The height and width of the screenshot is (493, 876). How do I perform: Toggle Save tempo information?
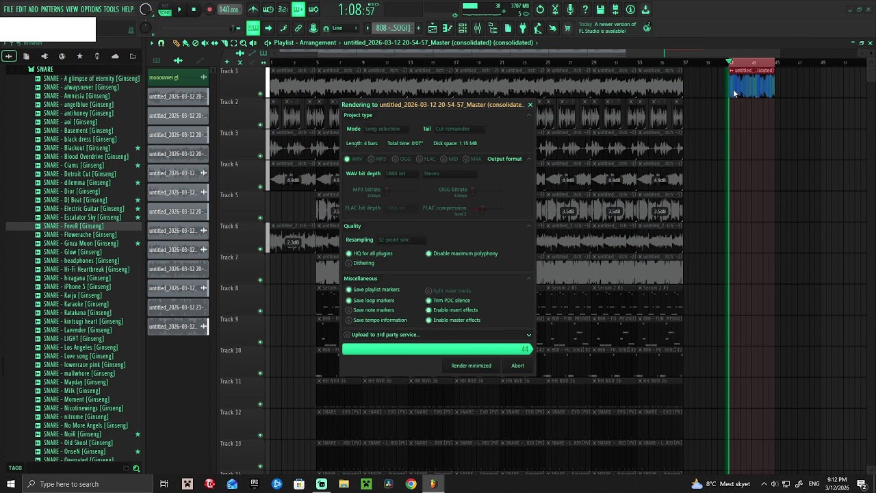(376, 320)
